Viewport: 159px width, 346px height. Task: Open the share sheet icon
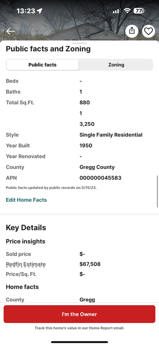[x=132, y=31]
